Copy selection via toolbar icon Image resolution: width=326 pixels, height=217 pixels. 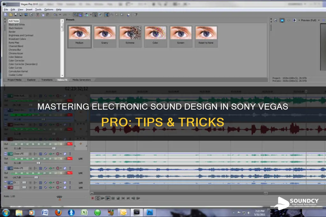click(43, 15)
